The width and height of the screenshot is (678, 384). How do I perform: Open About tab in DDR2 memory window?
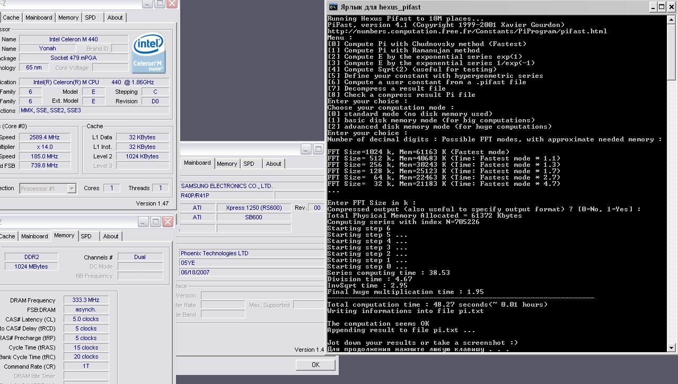111,236
